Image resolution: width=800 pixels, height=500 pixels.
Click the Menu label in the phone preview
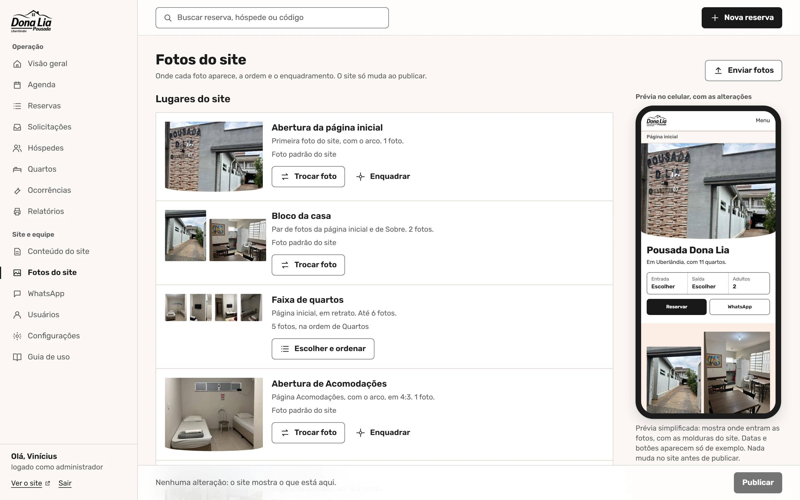coord(763,121)
